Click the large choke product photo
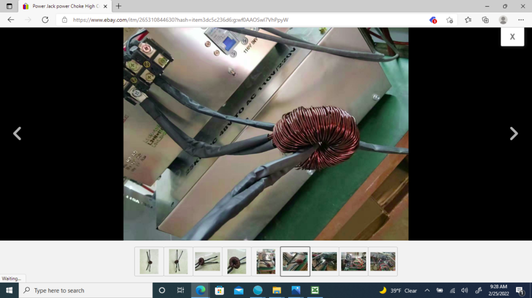 coord(265,134)
